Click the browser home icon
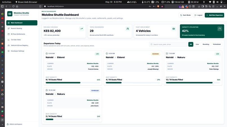The height and width of the screenshot is (127, 227). click(17, 6)
